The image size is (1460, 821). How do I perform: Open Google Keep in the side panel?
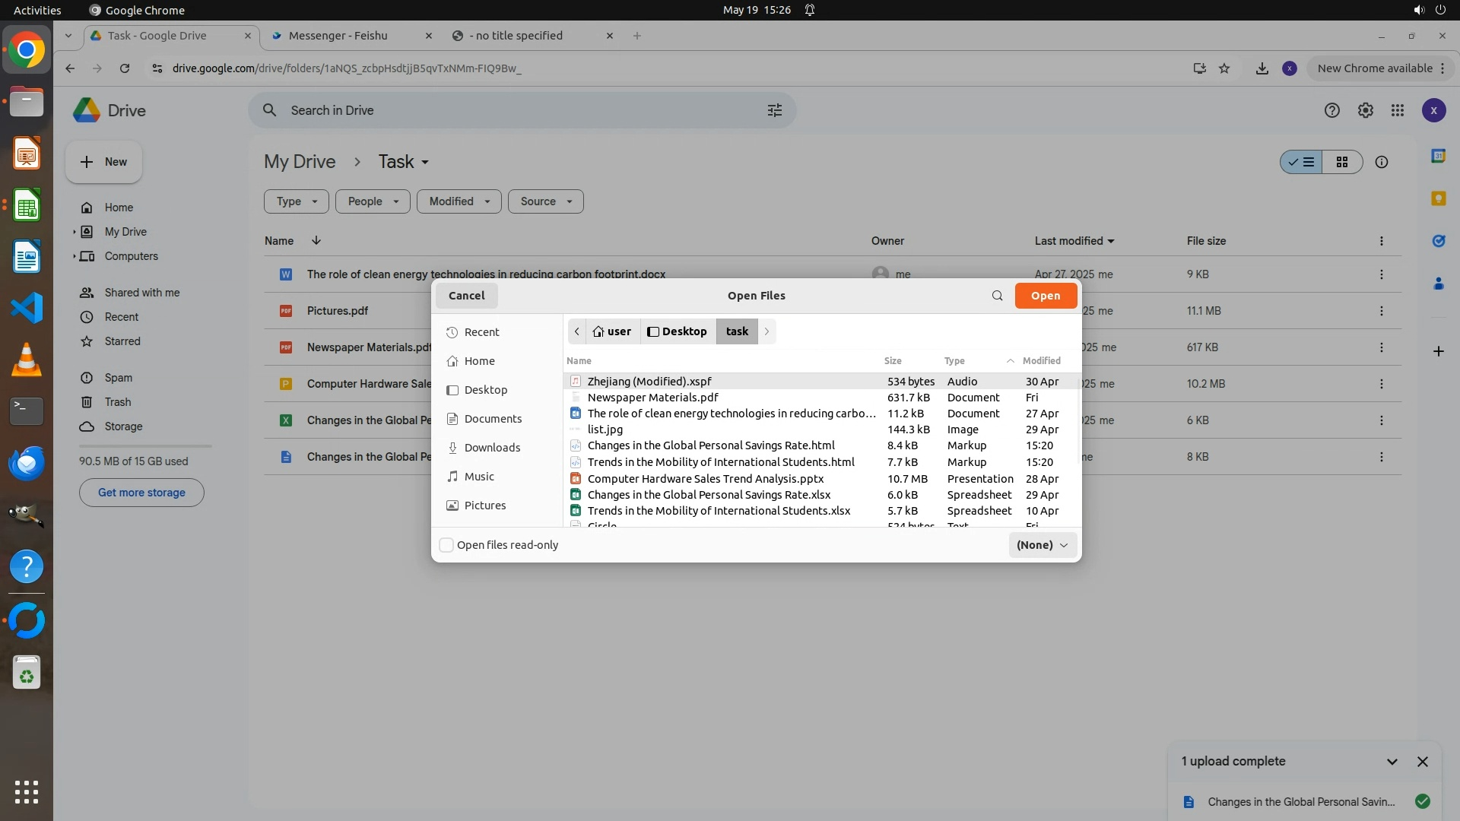pyautogui.click(x=1438, y=198)
